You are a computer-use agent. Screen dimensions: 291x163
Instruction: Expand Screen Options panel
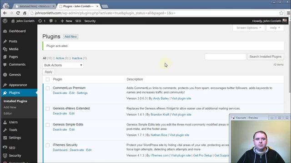(249, 28)
